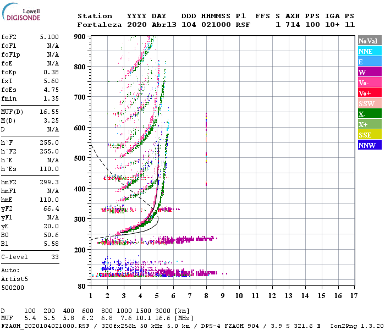Click the date Abr13 in header

pos(164,25)
